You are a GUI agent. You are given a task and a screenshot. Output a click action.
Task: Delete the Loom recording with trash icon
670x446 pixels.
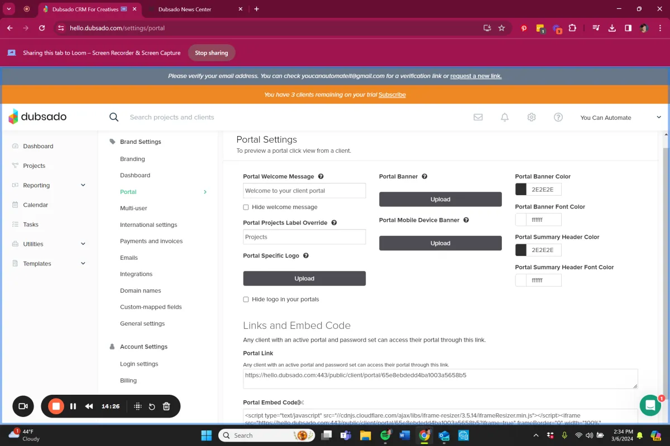[166, 406]
